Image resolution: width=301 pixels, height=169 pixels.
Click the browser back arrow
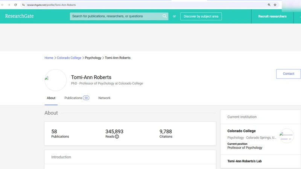3,5
